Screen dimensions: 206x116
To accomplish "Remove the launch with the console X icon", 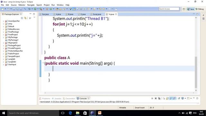I will click(156, 98).
